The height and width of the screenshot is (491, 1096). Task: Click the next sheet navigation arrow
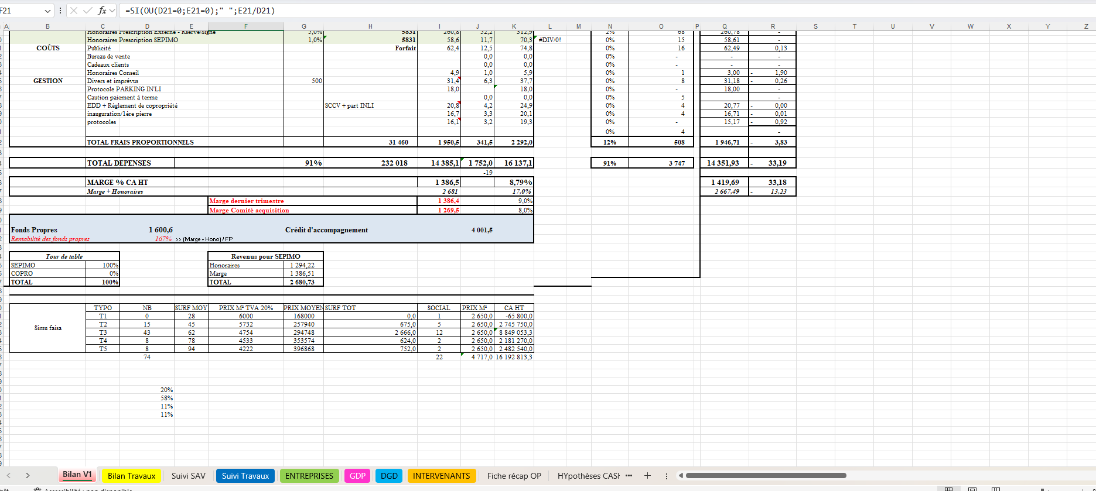coord(27,476)
